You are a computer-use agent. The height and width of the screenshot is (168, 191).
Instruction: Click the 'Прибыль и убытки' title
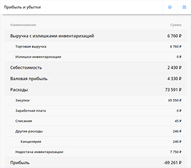(22, 7)
